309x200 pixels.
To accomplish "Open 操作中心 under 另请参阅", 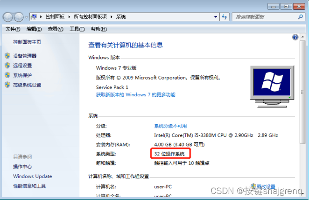I will pos(22,167).
